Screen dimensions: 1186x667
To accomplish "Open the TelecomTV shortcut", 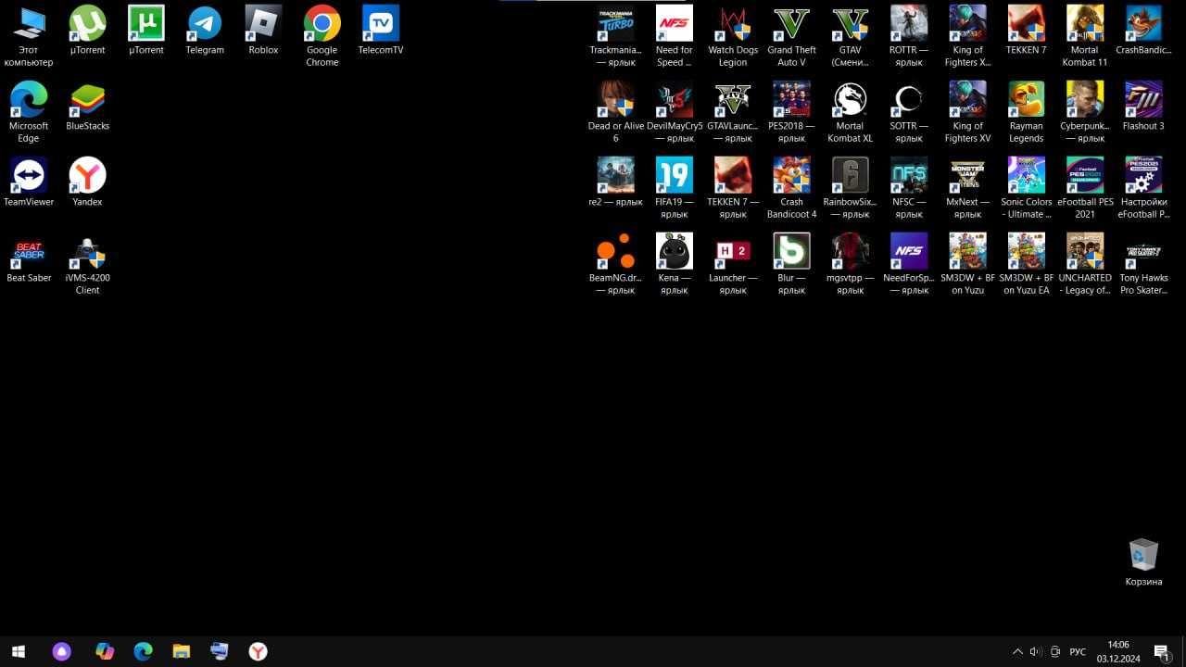I will (381, 31).
